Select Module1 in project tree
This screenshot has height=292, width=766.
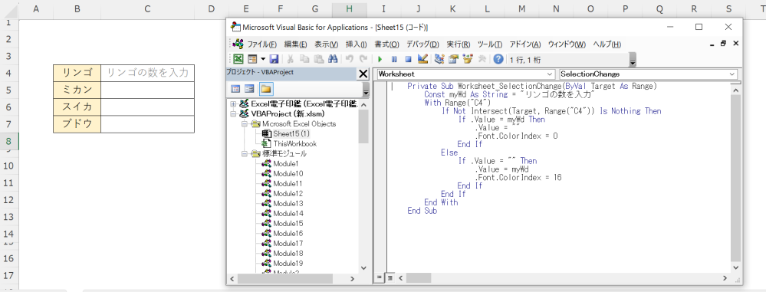point(287,163)
